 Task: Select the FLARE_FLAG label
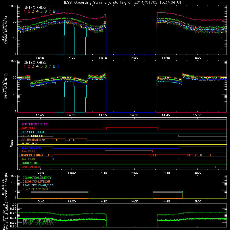point(30,143)
